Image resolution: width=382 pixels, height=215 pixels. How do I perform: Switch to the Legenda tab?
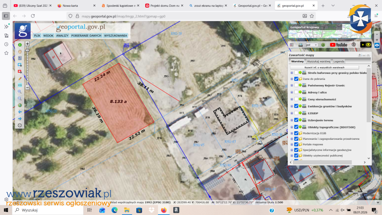[339, 61]
